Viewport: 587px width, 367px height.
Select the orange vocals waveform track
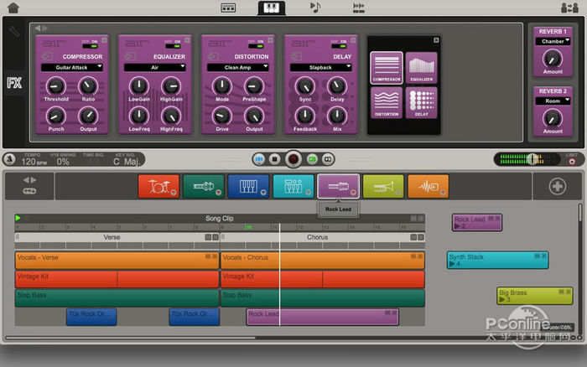[429, 186]
